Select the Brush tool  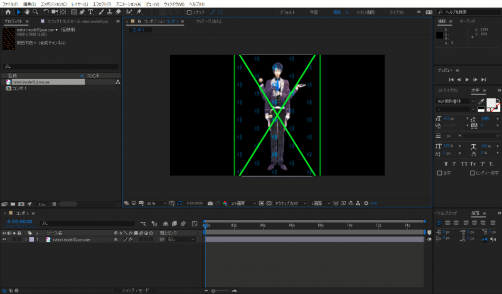pyautogui.click(x=101, y=12)
